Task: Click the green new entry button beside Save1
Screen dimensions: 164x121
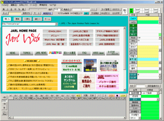Action: (x=132, y=11)
